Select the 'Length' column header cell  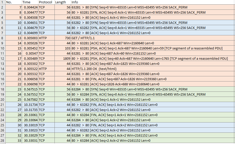(x=63, y=2)
